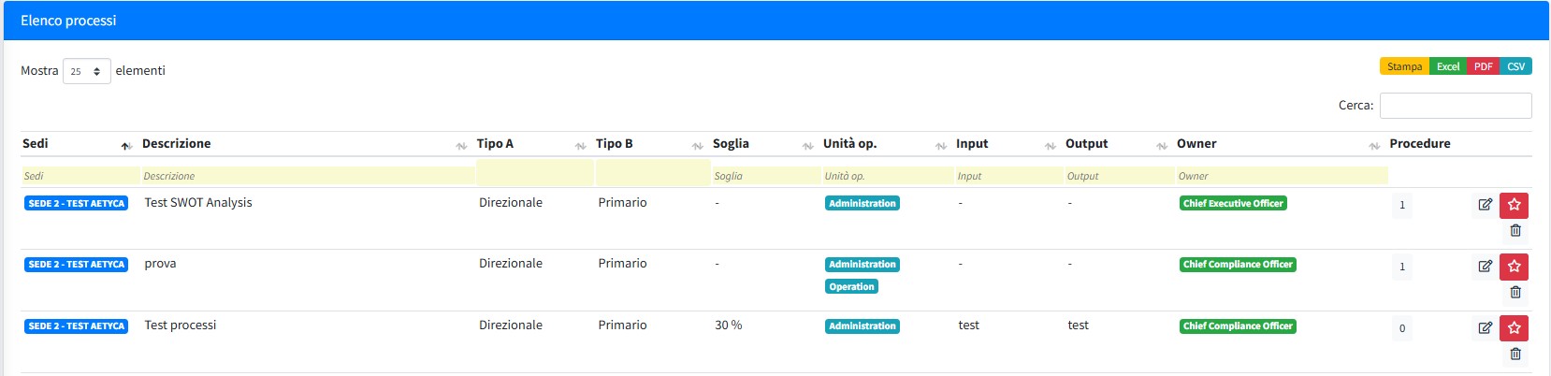Click the Descrizione column filter field
Screen dimensions: 1551x376
(x=307, y=176)
